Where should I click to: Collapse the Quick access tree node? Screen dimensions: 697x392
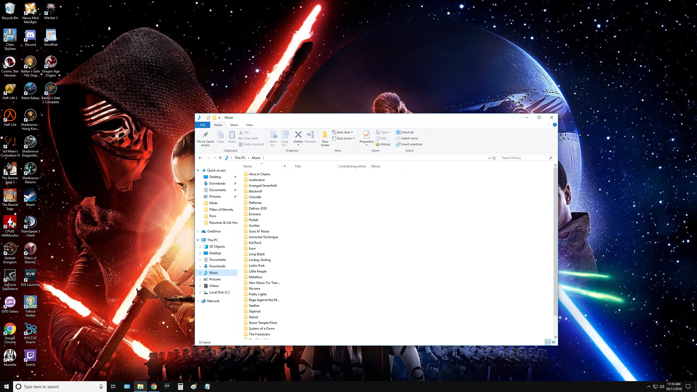[x=198, y=170]
